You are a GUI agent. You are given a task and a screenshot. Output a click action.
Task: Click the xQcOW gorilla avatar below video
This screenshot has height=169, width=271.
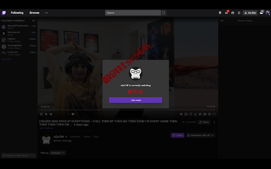coord(46,140)
